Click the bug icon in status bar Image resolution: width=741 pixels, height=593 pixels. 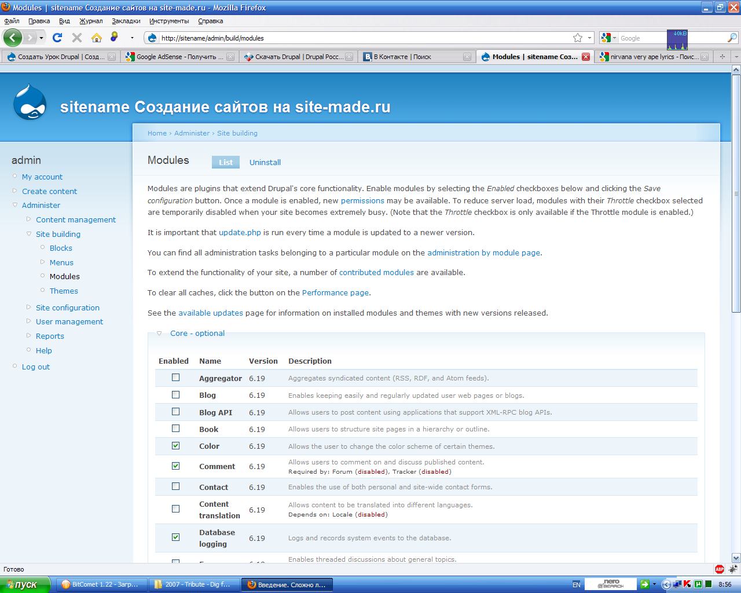tap(733, 569)
